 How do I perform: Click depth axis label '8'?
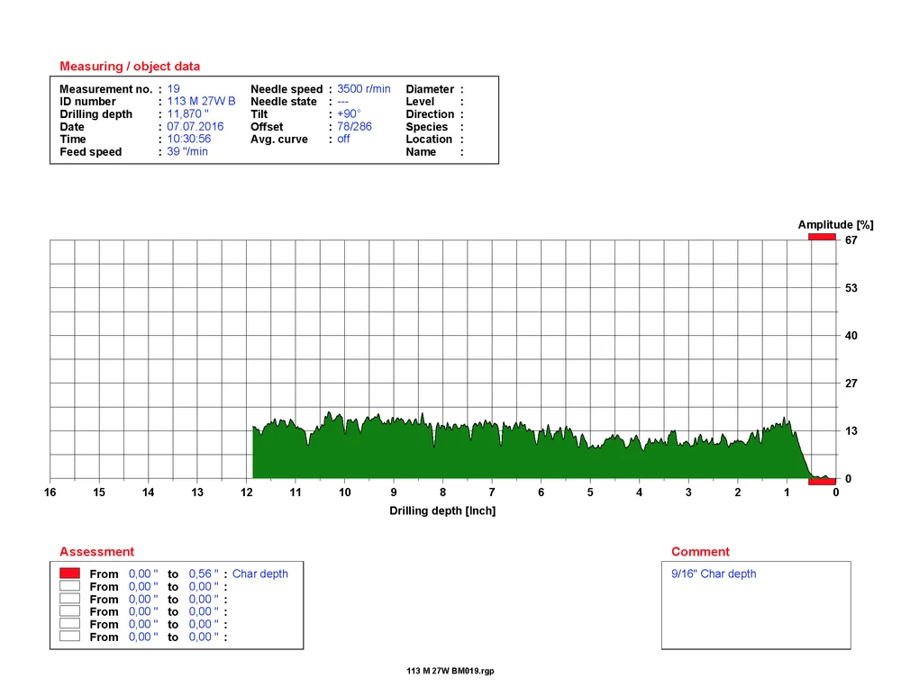(442, 493)
